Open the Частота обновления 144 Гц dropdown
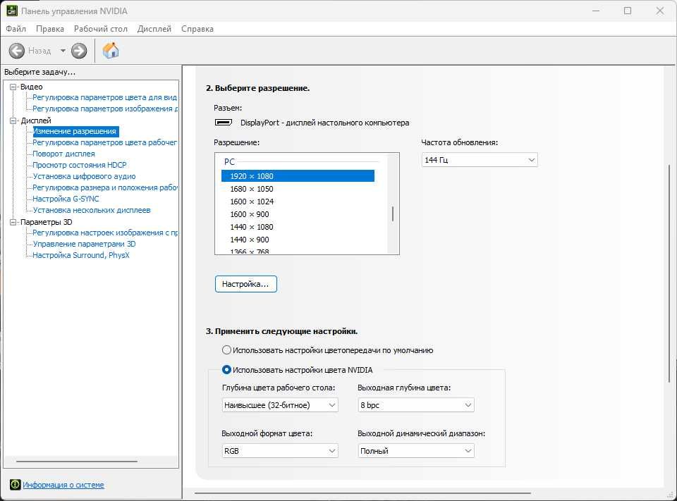The image size is (677, 501). click(480, 160)
